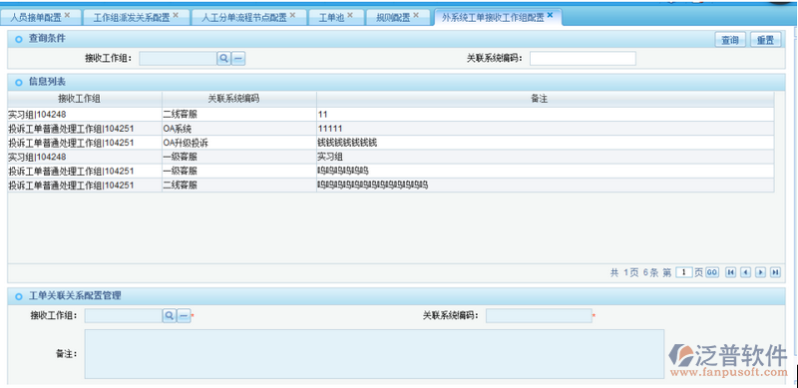
Task: Go to next page of results
Action: (x=760, y=272)
